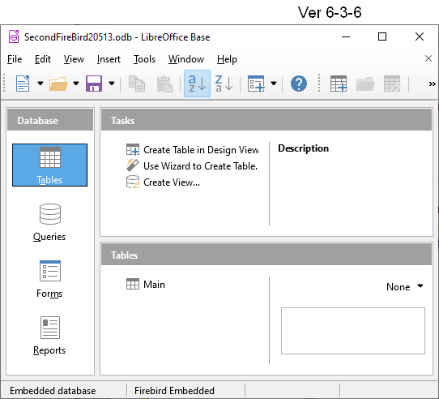Select Reports in the Database pane
This screenshot has width=439, height=399.
(49, 336)
